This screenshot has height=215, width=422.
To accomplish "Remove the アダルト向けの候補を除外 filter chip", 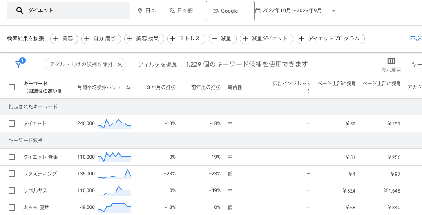I will (x=120, y=64).
